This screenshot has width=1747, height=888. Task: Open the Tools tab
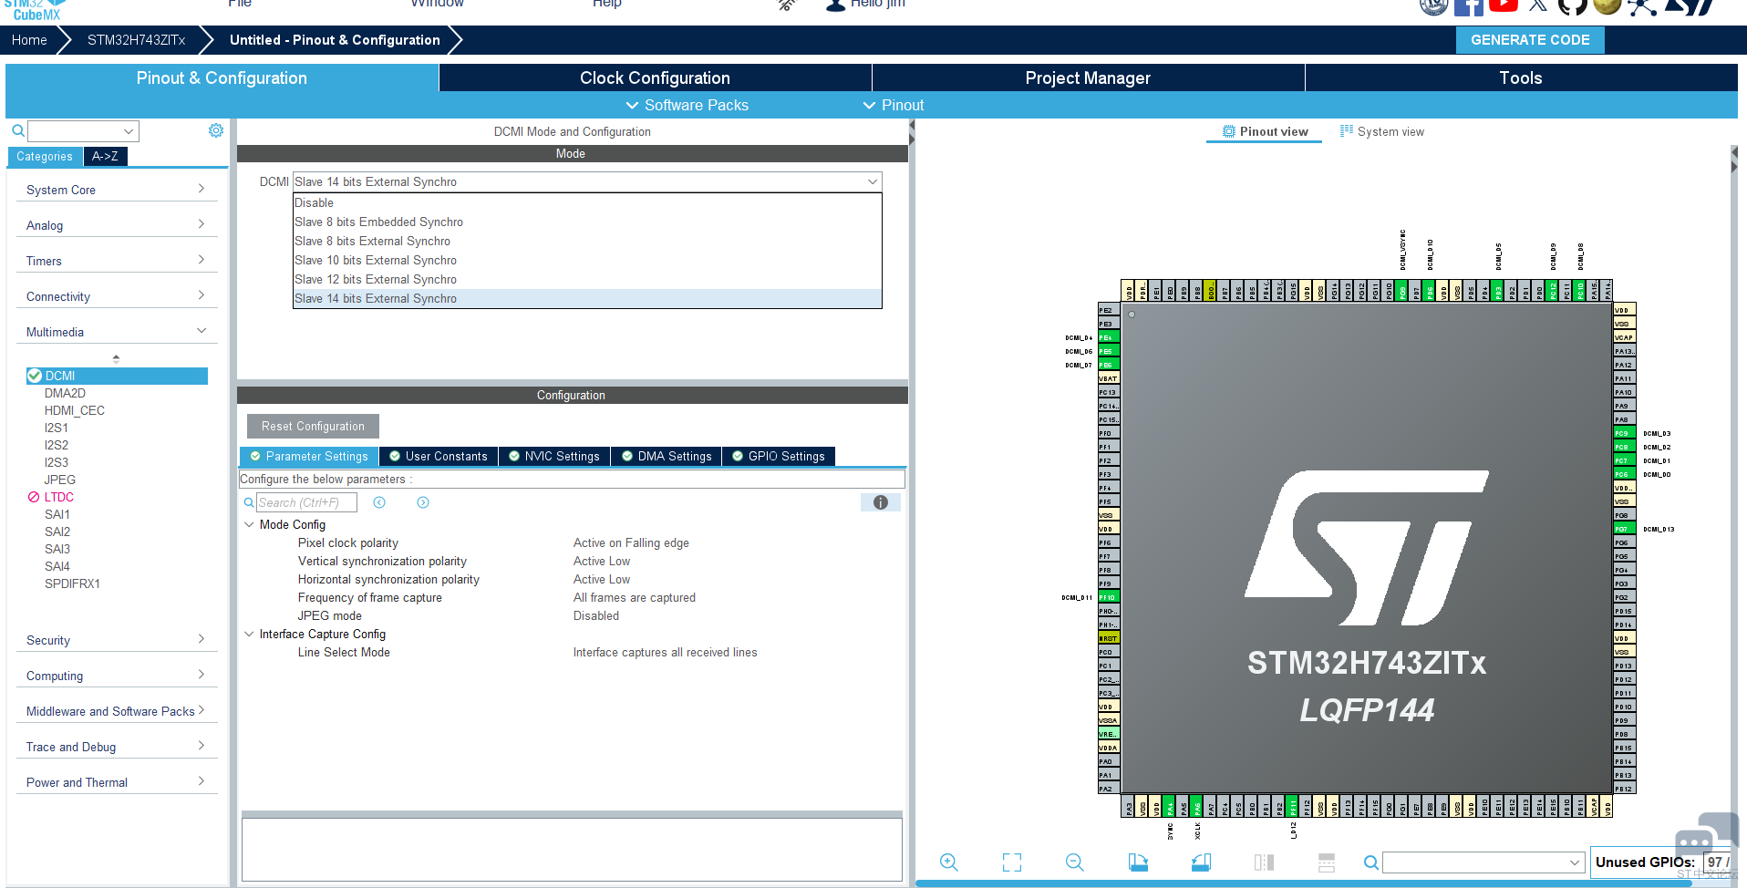1521,77
